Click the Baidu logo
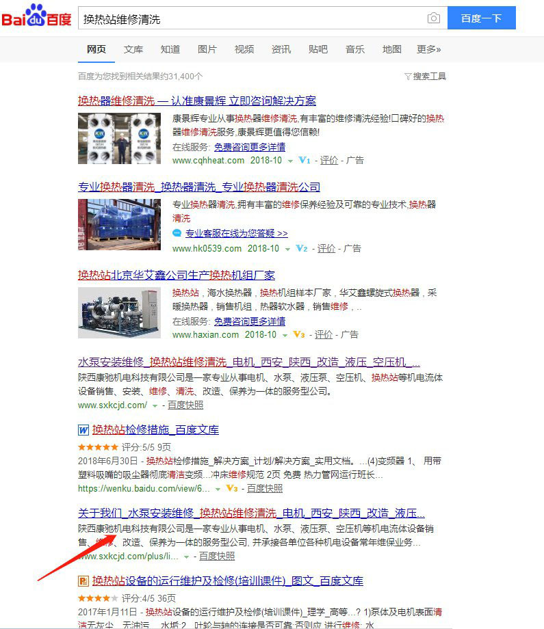This screenshot has height=629, width=544. [36, 16]
